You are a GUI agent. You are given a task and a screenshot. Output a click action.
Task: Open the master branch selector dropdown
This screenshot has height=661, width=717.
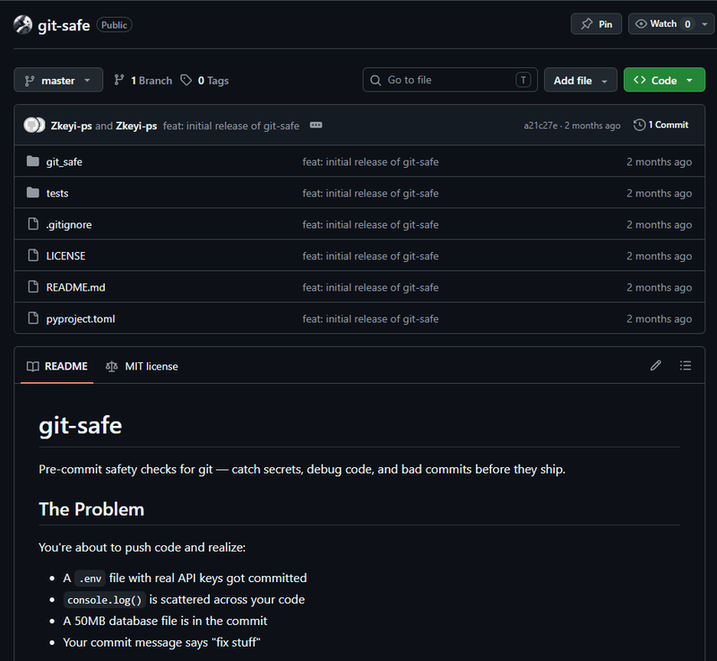tap(58, 80)
